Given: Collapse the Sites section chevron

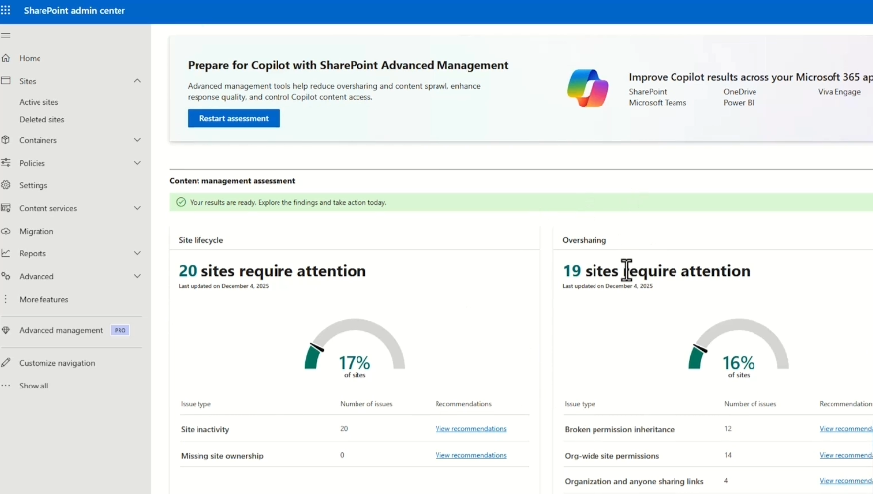Looking at the screenshot, I should pyautogui.click(x=137, y=81).
